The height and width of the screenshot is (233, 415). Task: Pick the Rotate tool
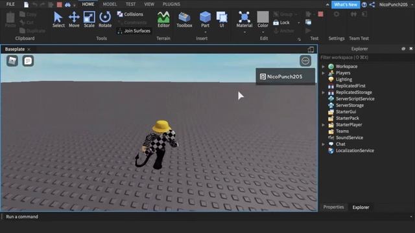point(105,19)
